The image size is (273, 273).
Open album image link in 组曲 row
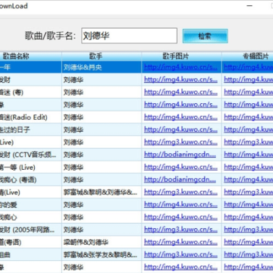[249, 255]
